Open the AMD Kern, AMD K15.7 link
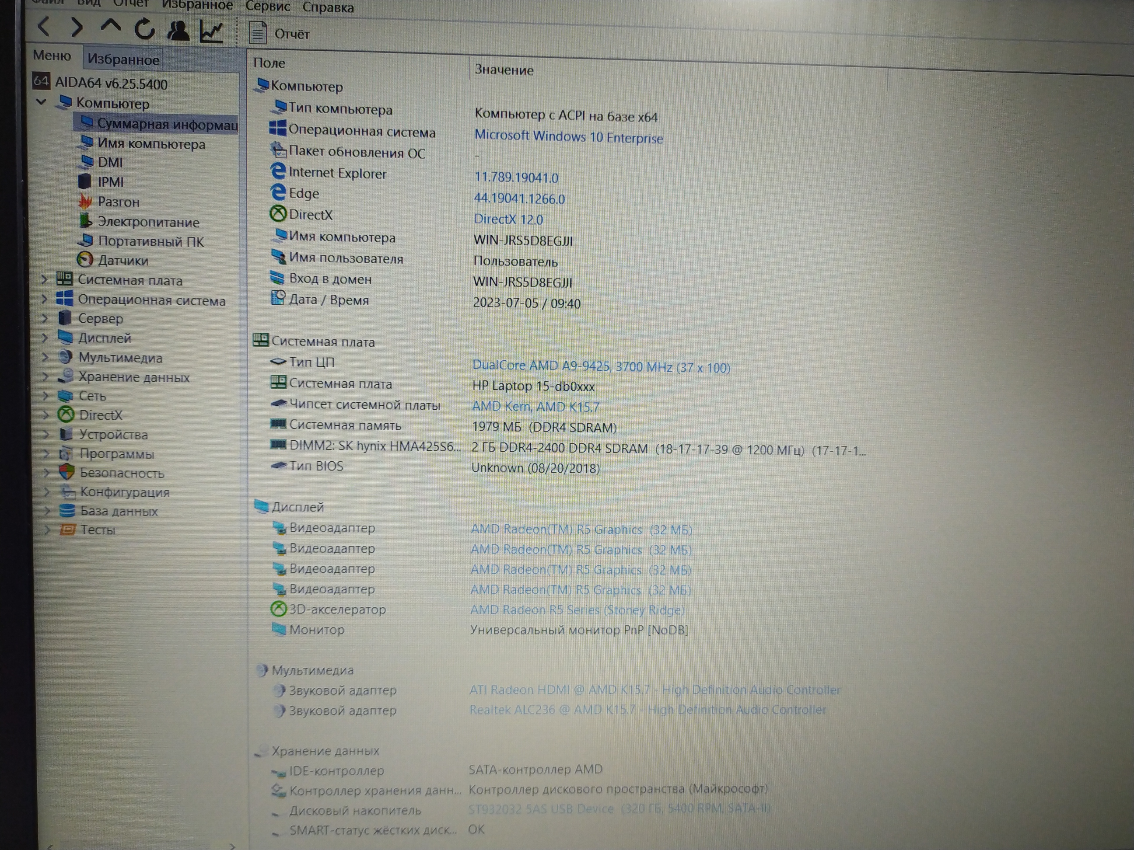The height and width of the screenshot is (850, 1134). pyautogui.click(x=535, y=407)
